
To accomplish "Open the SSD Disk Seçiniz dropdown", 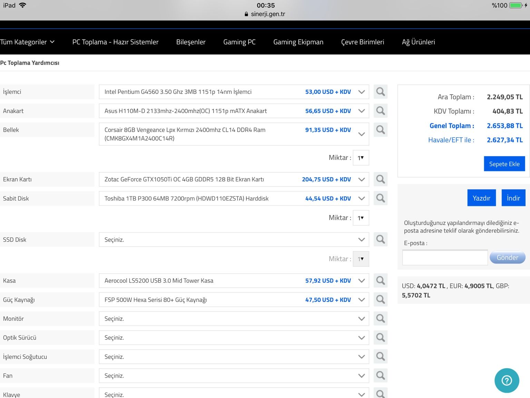I will click(x=234, y=239).
